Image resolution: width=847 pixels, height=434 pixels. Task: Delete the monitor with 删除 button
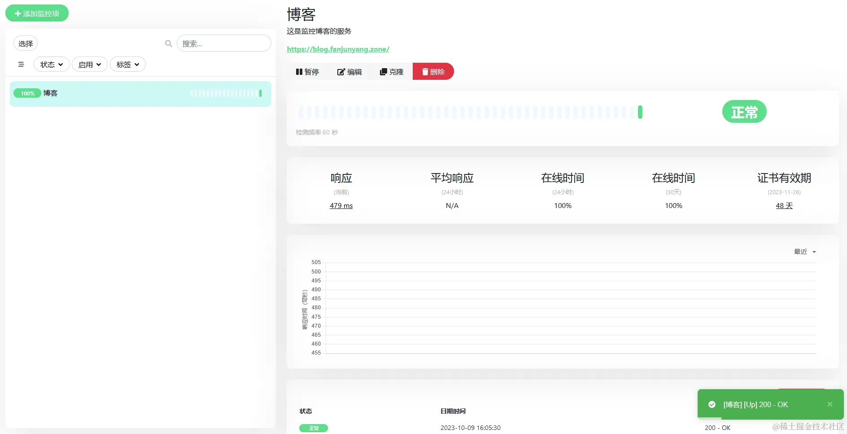pyautogui.click(x=433, y=72)
